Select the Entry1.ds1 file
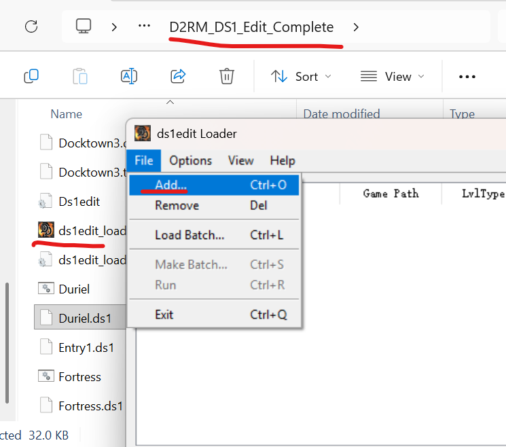 77,348
